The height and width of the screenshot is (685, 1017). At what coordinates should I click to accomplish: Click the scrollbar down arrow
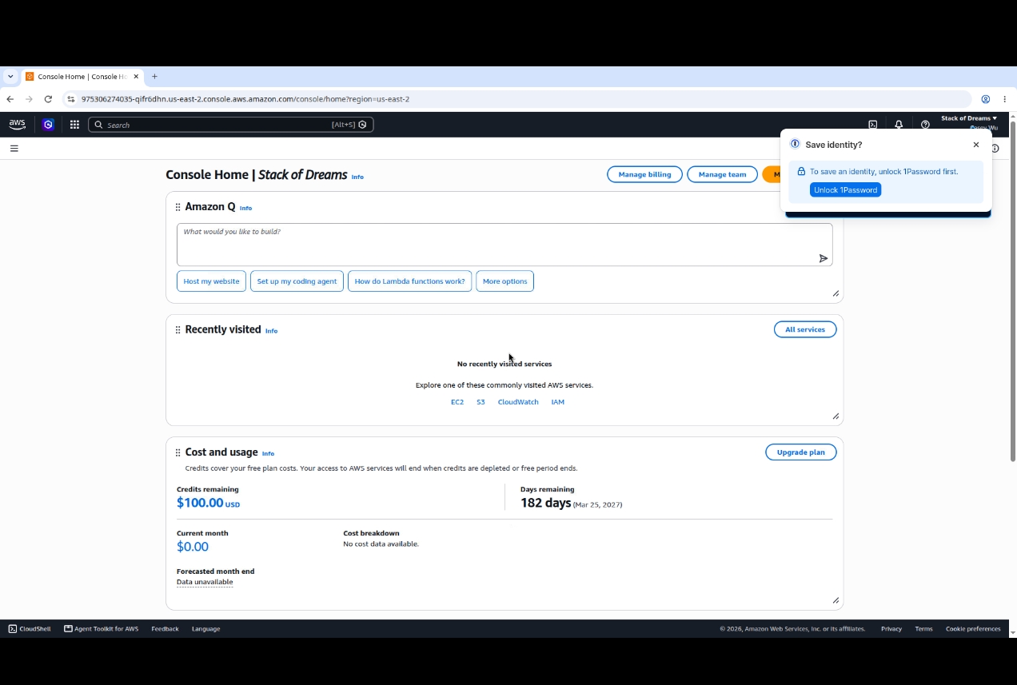[1013, 632]
